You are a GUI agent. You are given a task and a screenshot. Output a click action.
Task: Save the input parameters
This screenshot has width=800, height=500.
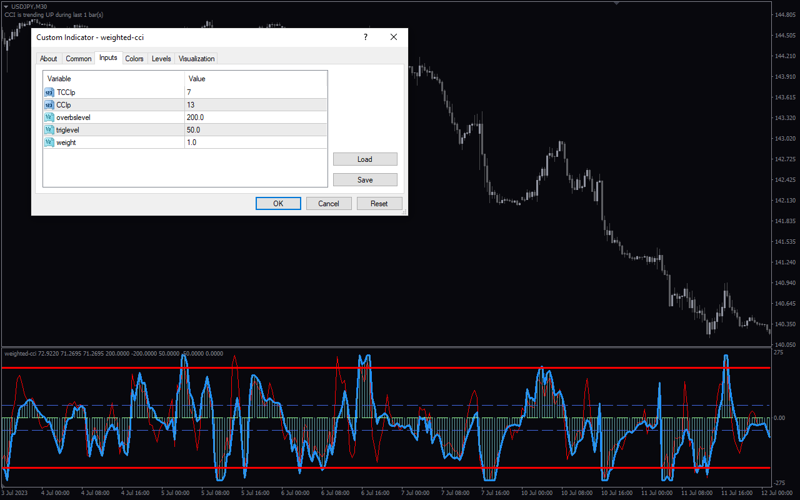point(365,180)
